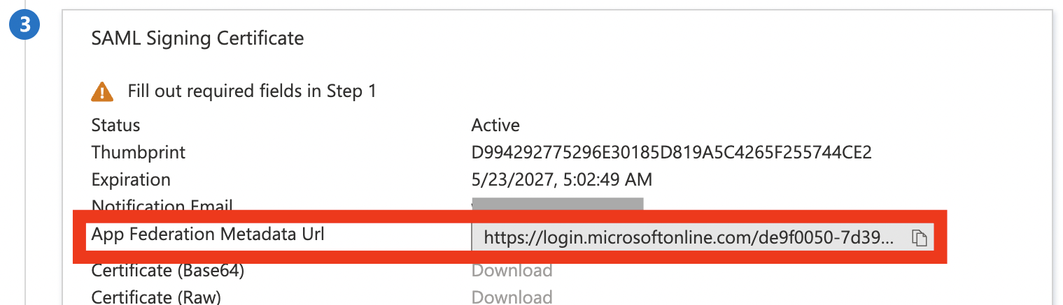This screenshot has height=305, width=1063.
Task: Download the Certificate (Raw)
Action: [512, 297]
